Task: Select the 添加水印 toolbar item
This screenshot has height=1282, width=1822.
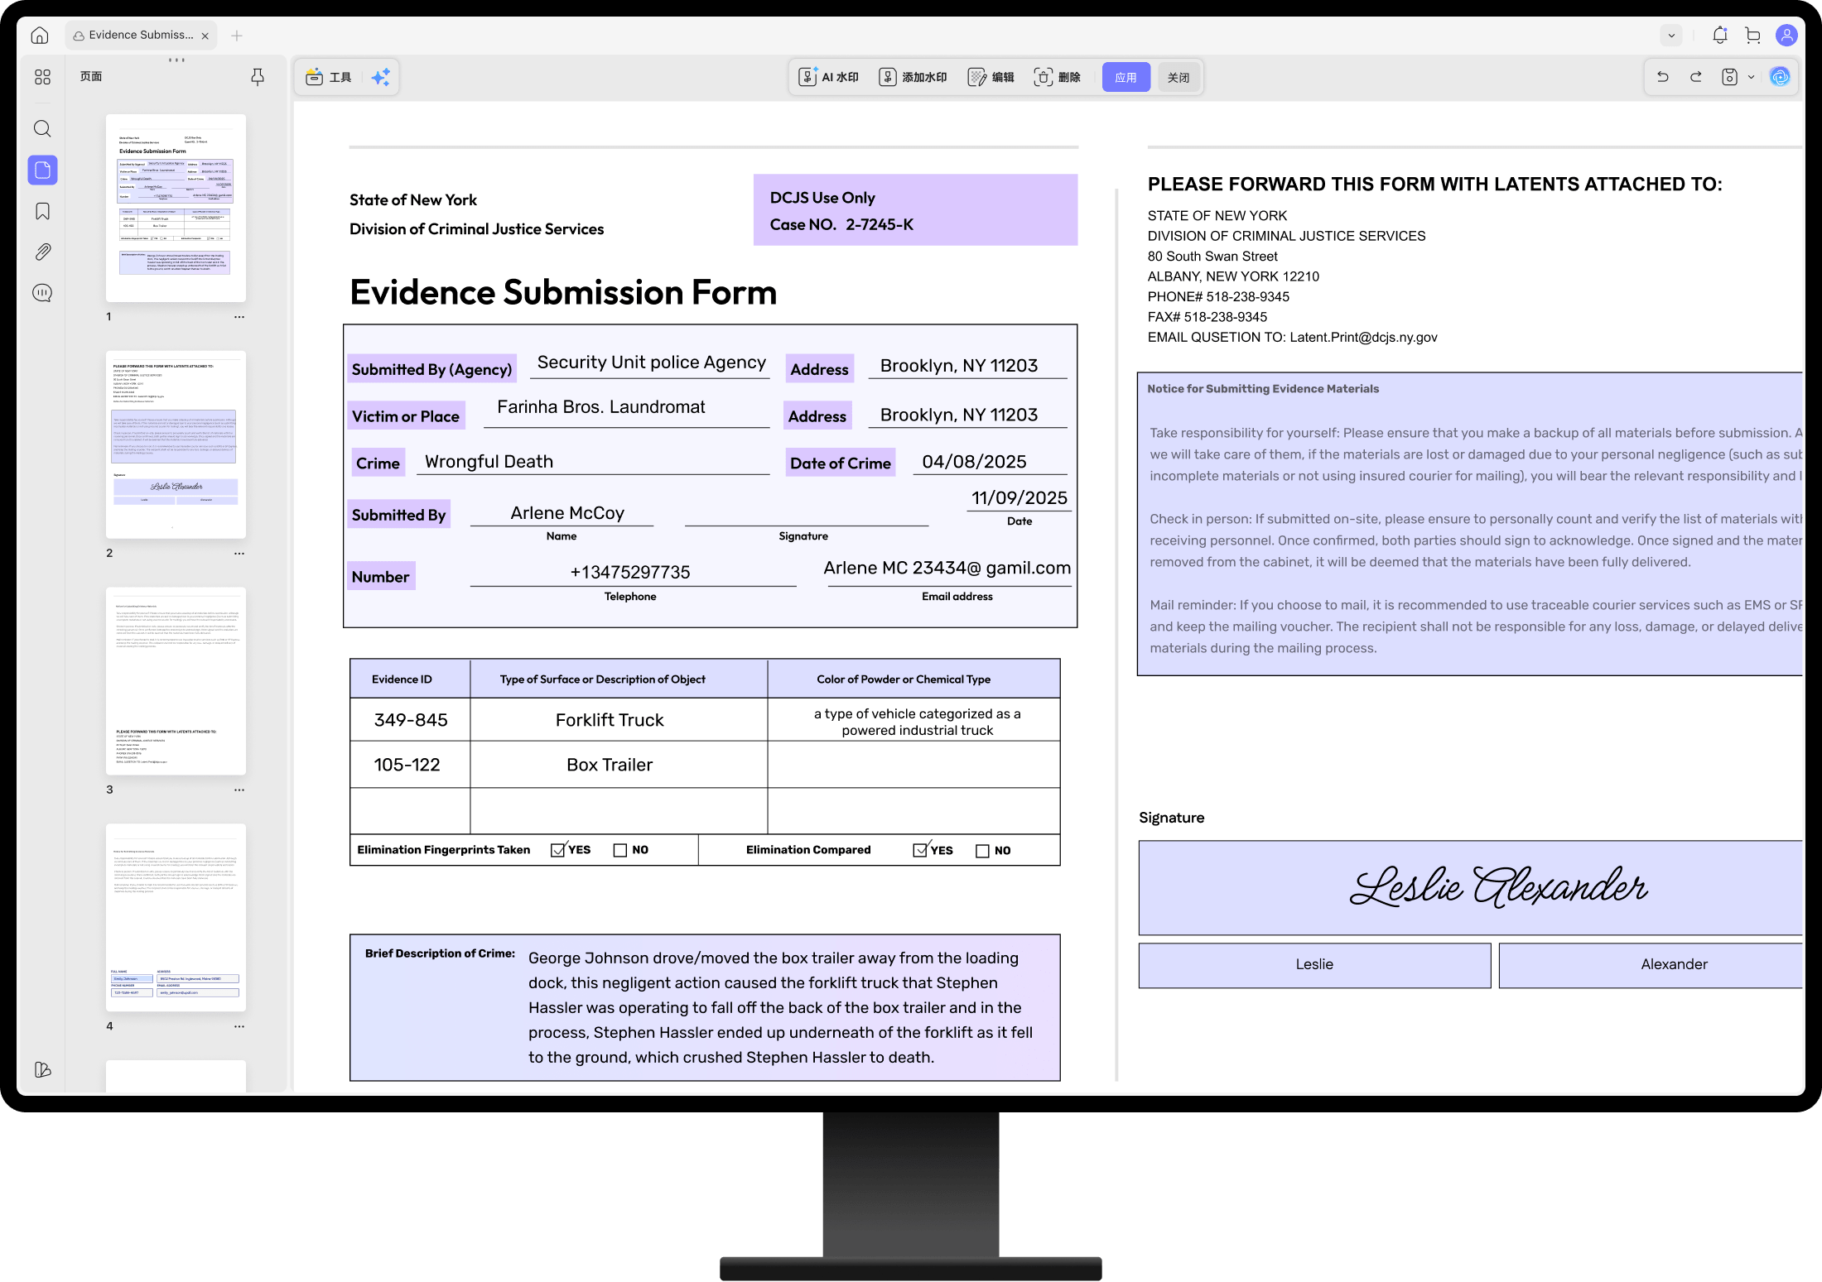Action: 913,77
